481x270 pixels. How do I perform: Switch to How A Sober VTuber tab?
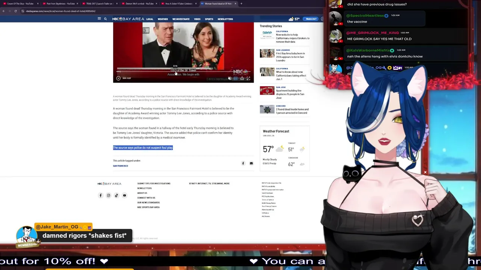[x=178, y=3]
